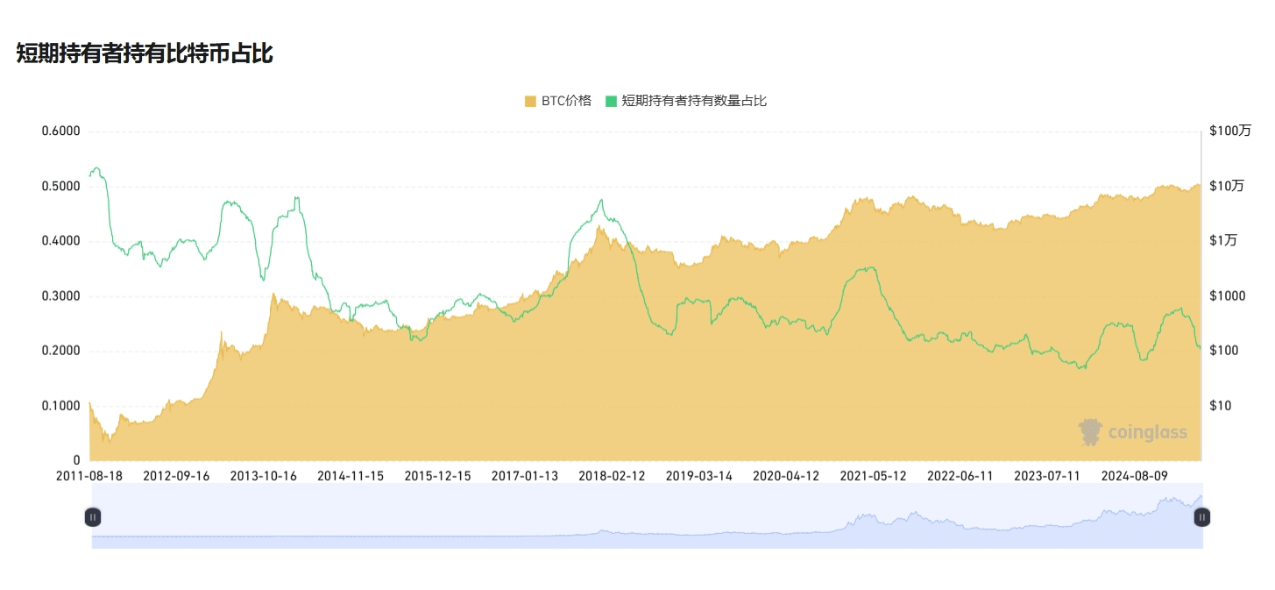Click the 2018-02-12 date label

coord(612,476)
